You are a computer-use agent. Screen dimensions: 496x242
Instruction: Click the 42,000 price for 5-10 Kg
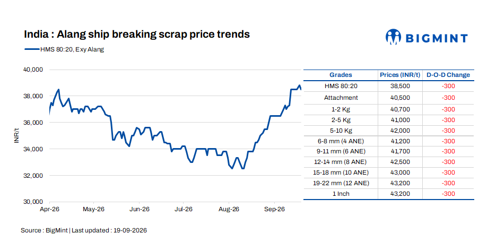[400, 131]
